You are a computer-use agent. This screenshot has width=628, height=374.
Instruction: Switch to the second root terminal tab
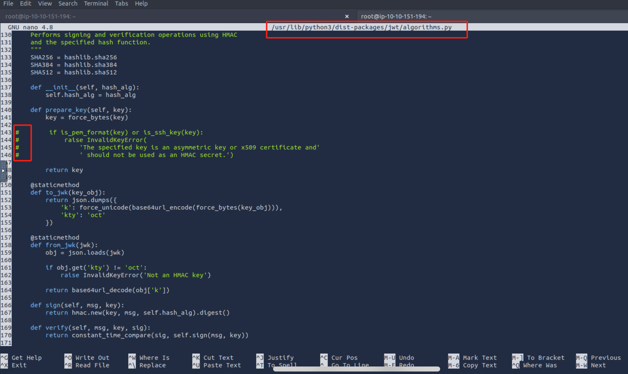[396, 16]
